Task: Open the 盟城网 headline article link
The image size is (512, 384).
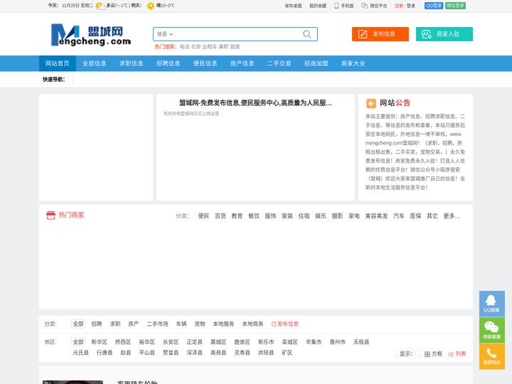Action: pyautogui.click(x=255, y=103)
